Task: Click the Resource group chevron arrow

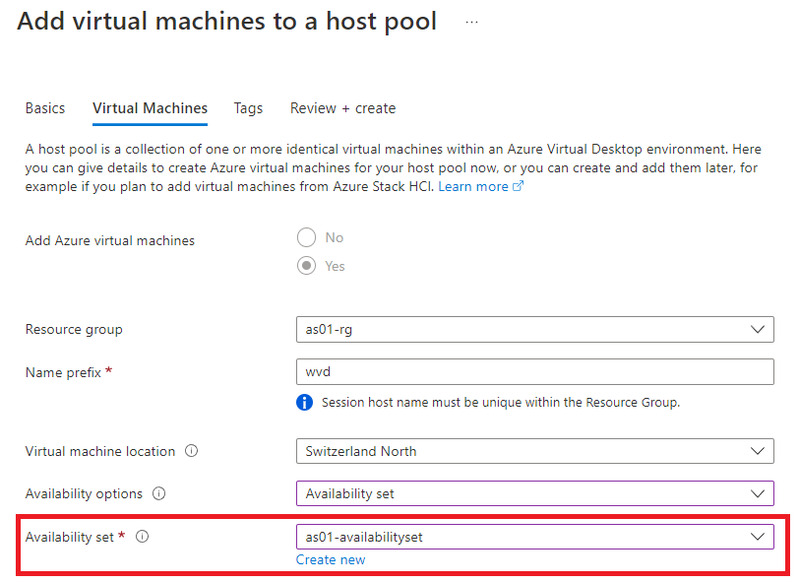Action: tap(758, 330)
